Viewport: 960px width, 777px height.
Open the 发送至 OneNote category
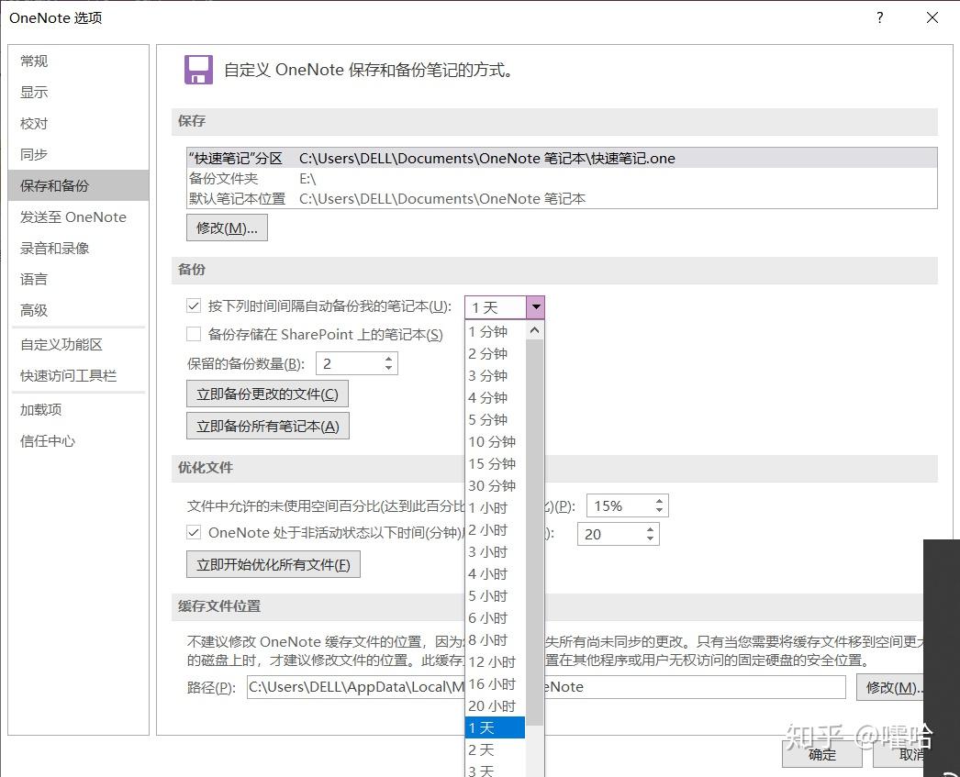(78, 217)
